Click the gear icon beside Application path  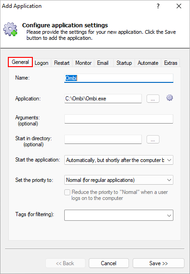[170, 98]
